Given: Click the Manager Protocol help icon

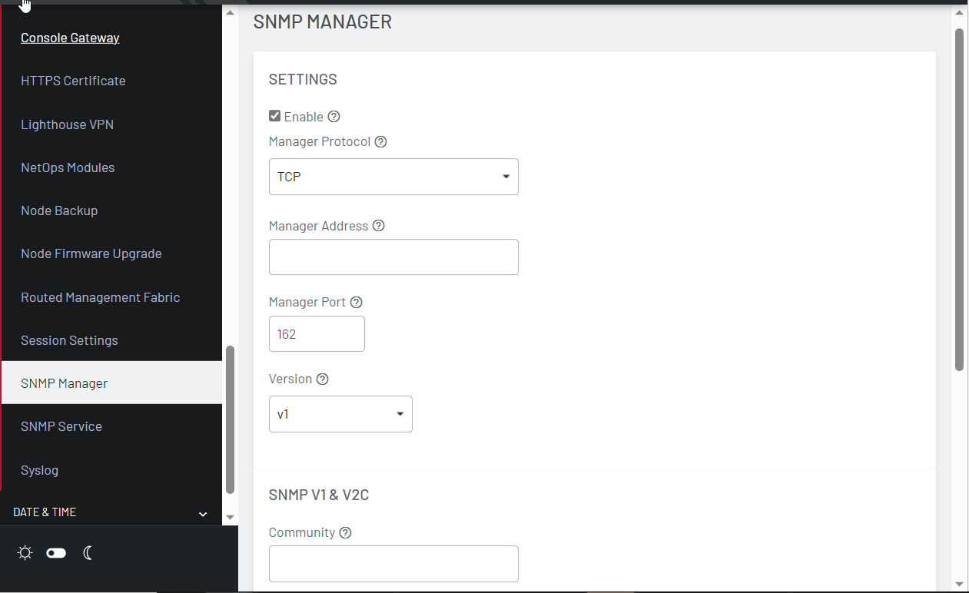Looking at the screenshot, I should point(380,141).
